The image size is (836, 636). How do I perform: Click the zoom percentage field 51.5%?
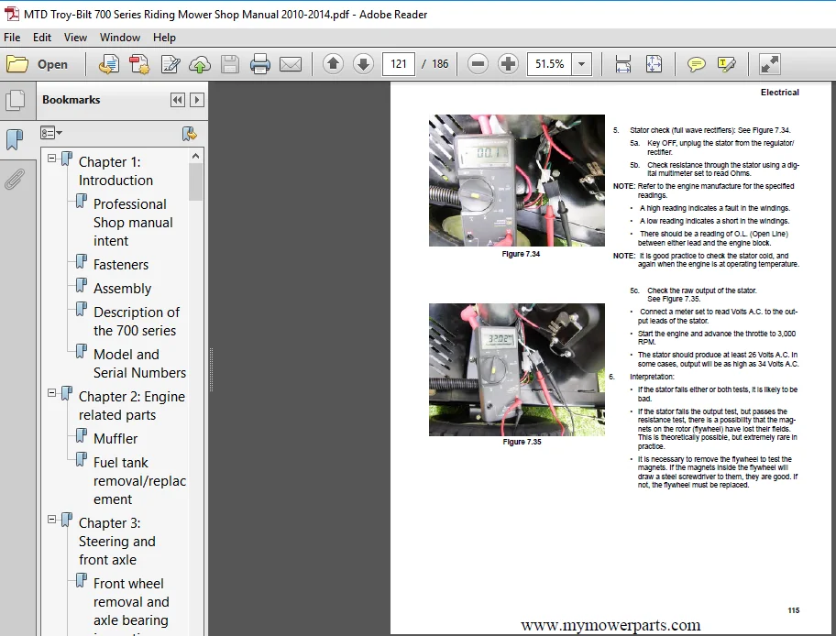point(549,64)
